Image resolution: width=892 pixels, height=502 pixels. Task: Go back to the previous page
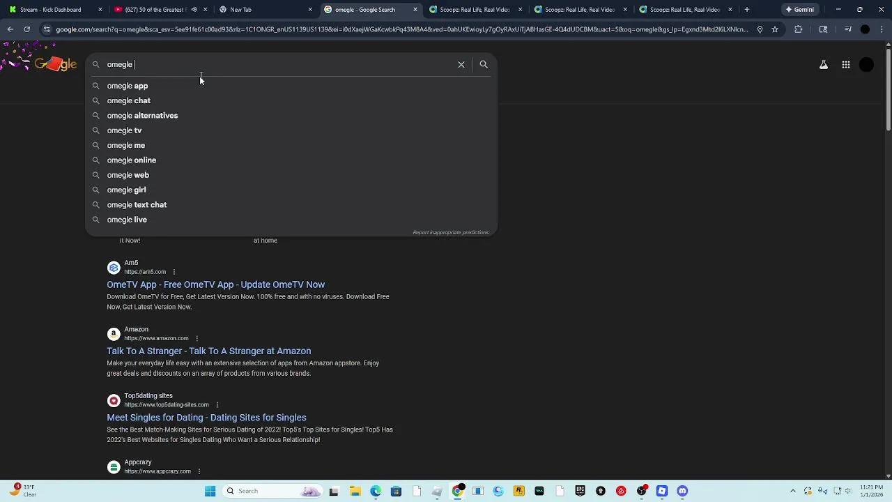pos(10,29)
